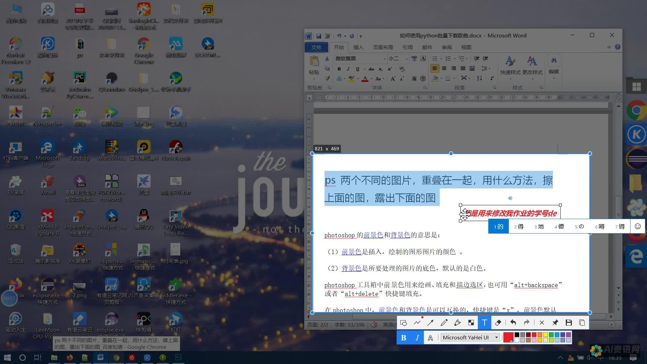This screenshot has height=364, width=647.
Task: Click 编辑 button in Word ribbon
Action: pyautogui.click(x=554, y=67)
